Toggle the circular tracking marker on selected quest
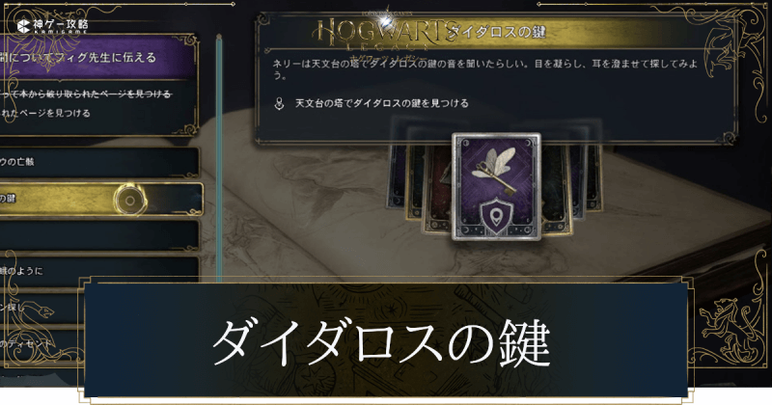The width and height of the screenshot is (772, 405). coord(130,201)
